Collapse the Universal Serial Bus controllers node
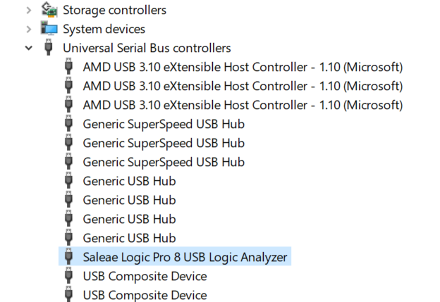 pyautogui.click(x=28, y=48)
